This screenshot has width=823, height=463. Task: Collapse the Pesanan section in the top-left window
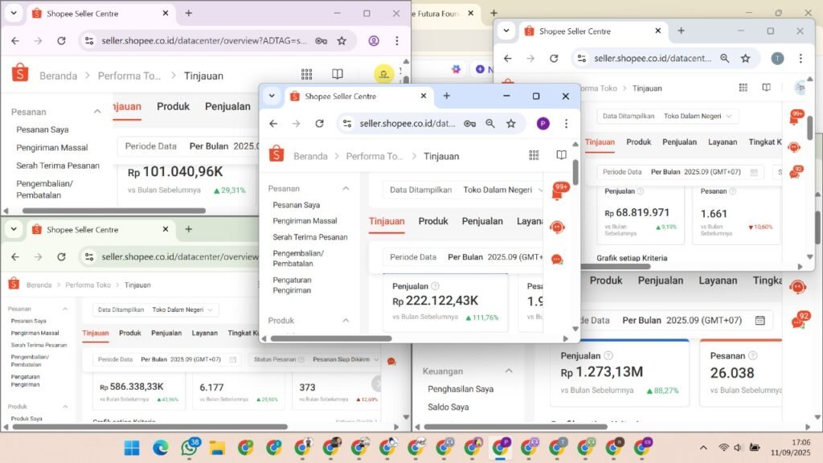[98, 112]
